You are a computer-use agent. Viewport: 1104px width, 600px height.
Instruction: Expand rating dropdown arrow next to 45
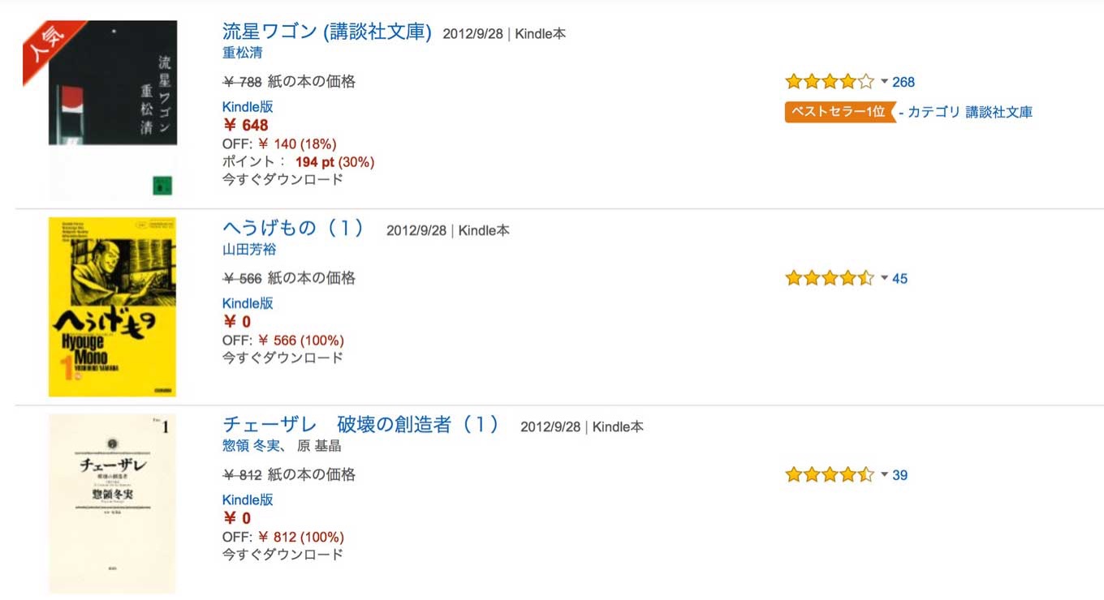point(884,278)
